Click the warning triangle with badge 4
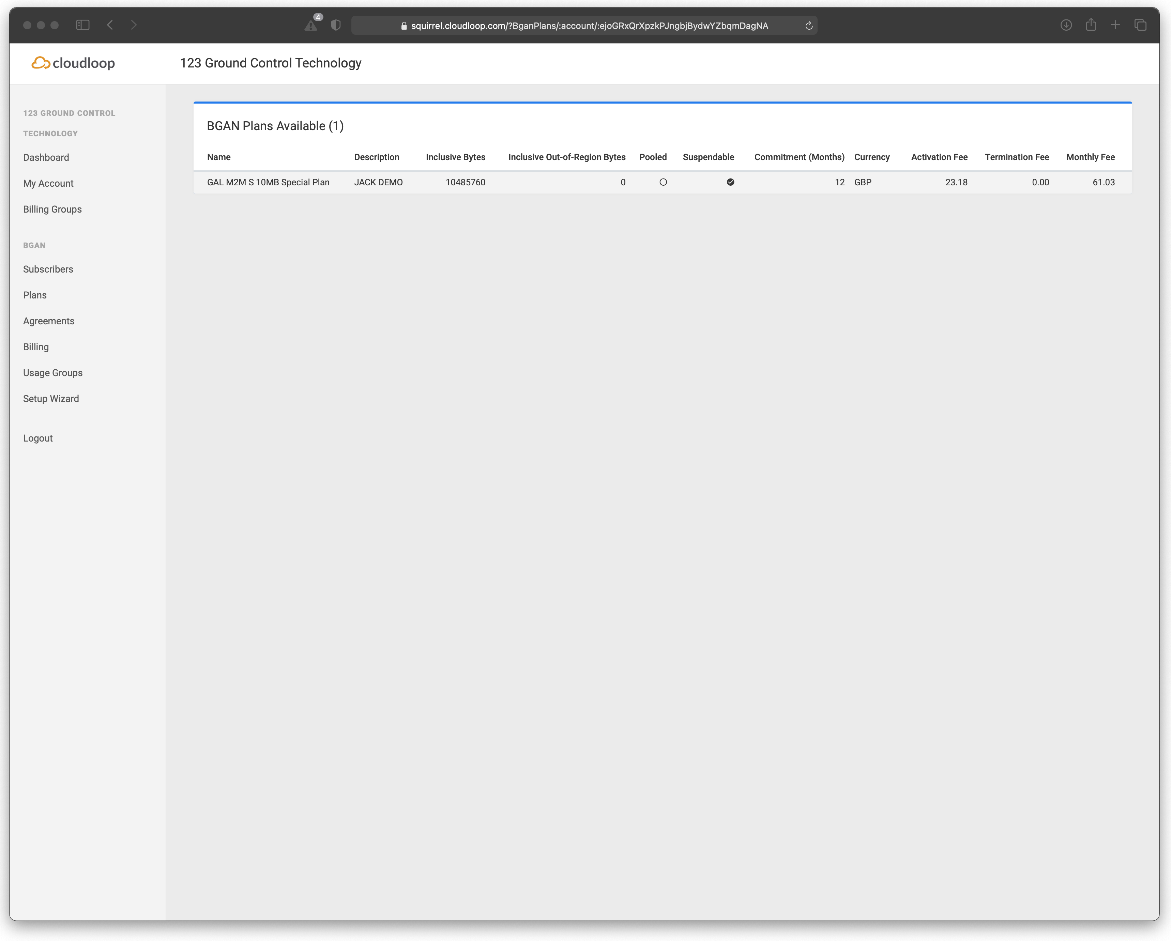Screen dimensions: 1171x941 [x=311, y=25]
